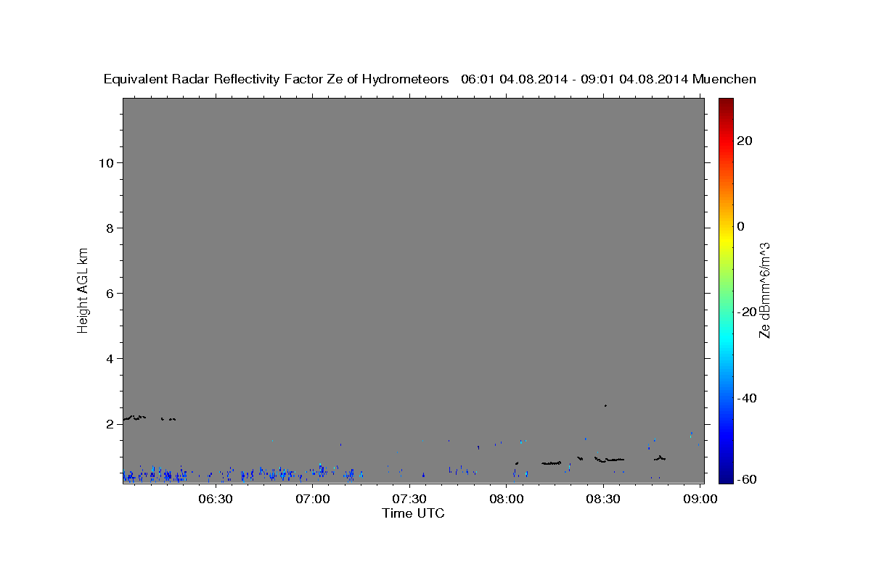Click the plot title text starting 'Equivalent Radar Reflectivity Factor'
The width and height of the screenshot is (871, 580).
pyautogui.click(x=430, y=79)
